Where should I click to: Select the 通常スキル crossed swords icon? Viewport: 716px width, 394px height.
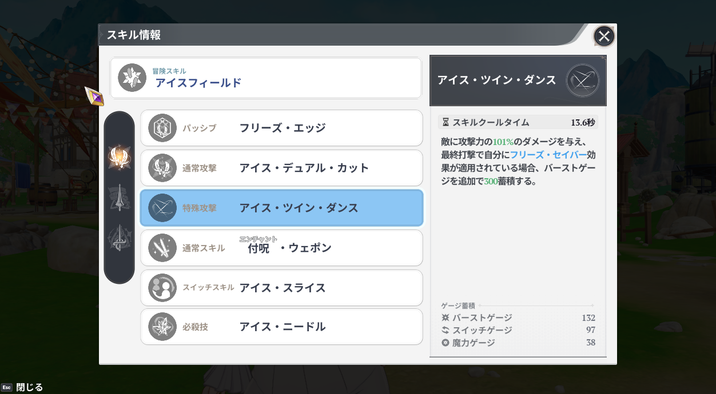pos(162,248)
